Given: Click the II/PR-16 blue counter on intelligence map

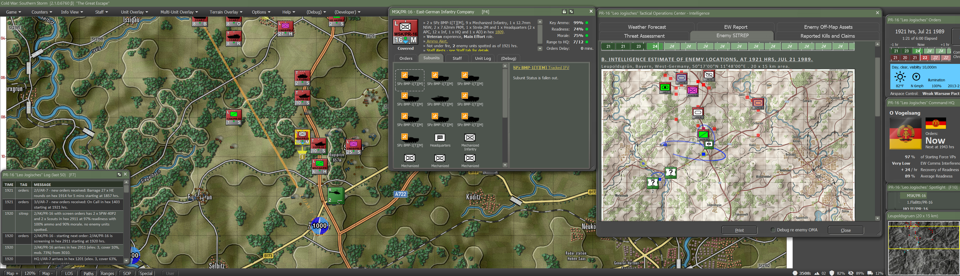Looking at the screenshot, I should point(682,78).
